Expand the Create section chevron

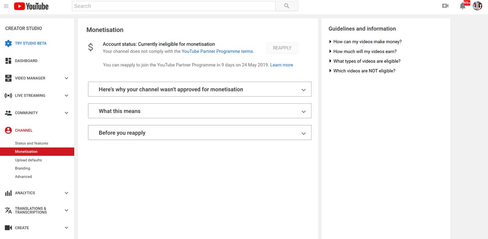click(66, 228)
